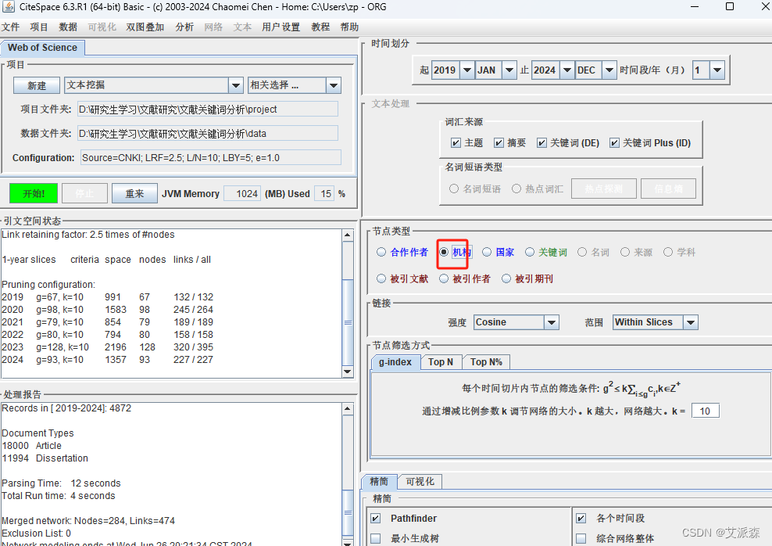Click the 'Merged network: Nodes=284, Links=474' line
The image size is (772, 546).
point(88,520)
